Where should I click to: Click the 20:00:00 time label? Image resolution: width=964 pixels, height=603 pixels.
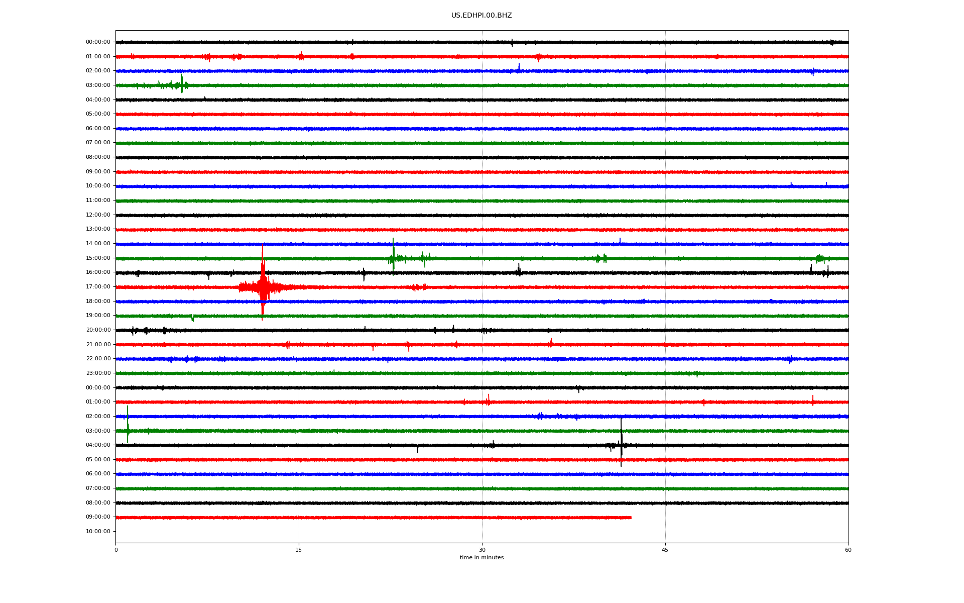(98, 330)
